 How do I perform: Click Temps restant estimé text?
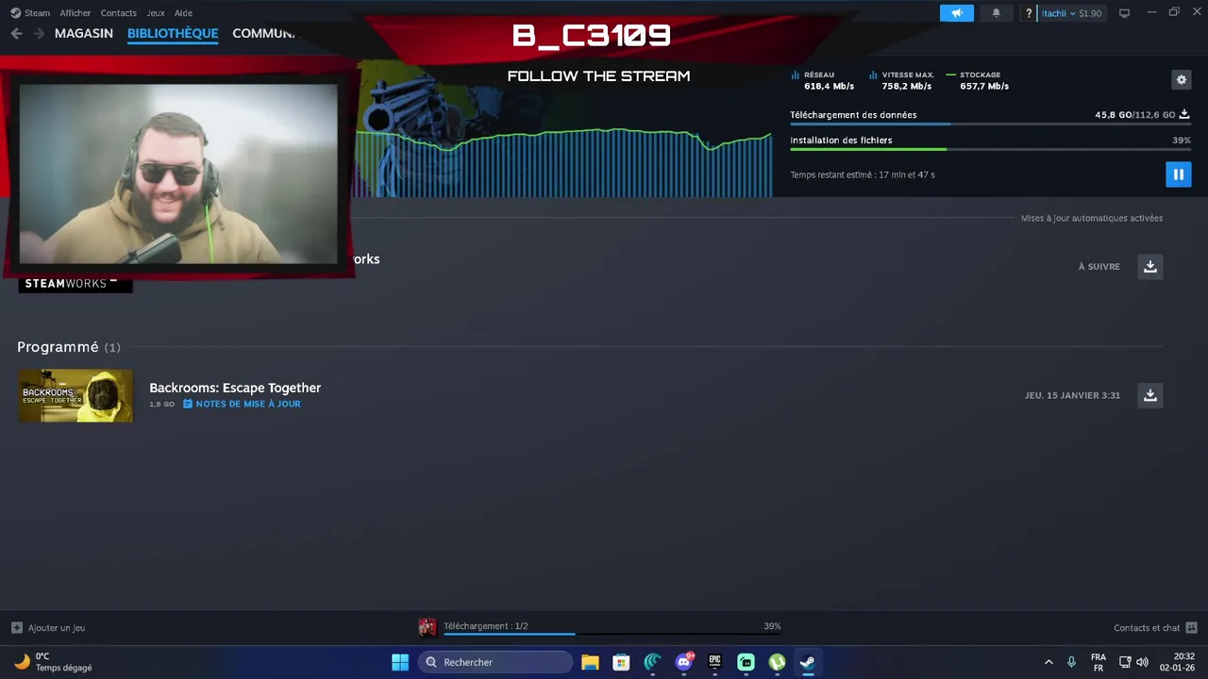tap(863, 174)
